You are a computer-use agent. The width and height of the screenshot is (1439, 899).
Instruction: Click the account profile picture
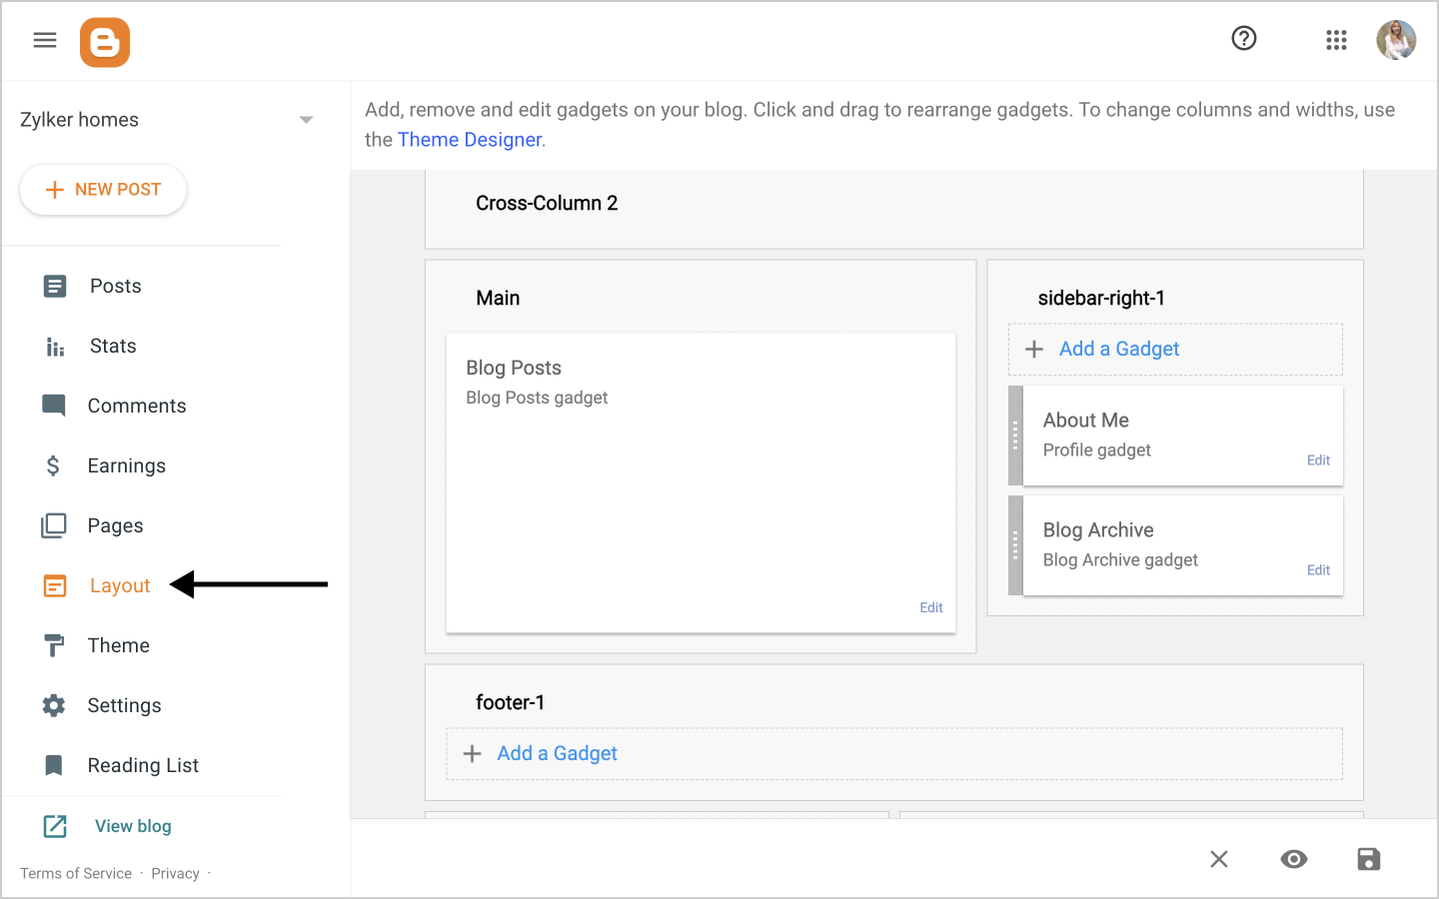[1396, 40]
